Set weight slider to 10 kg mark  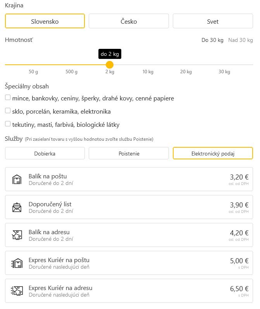pos(148,65)
